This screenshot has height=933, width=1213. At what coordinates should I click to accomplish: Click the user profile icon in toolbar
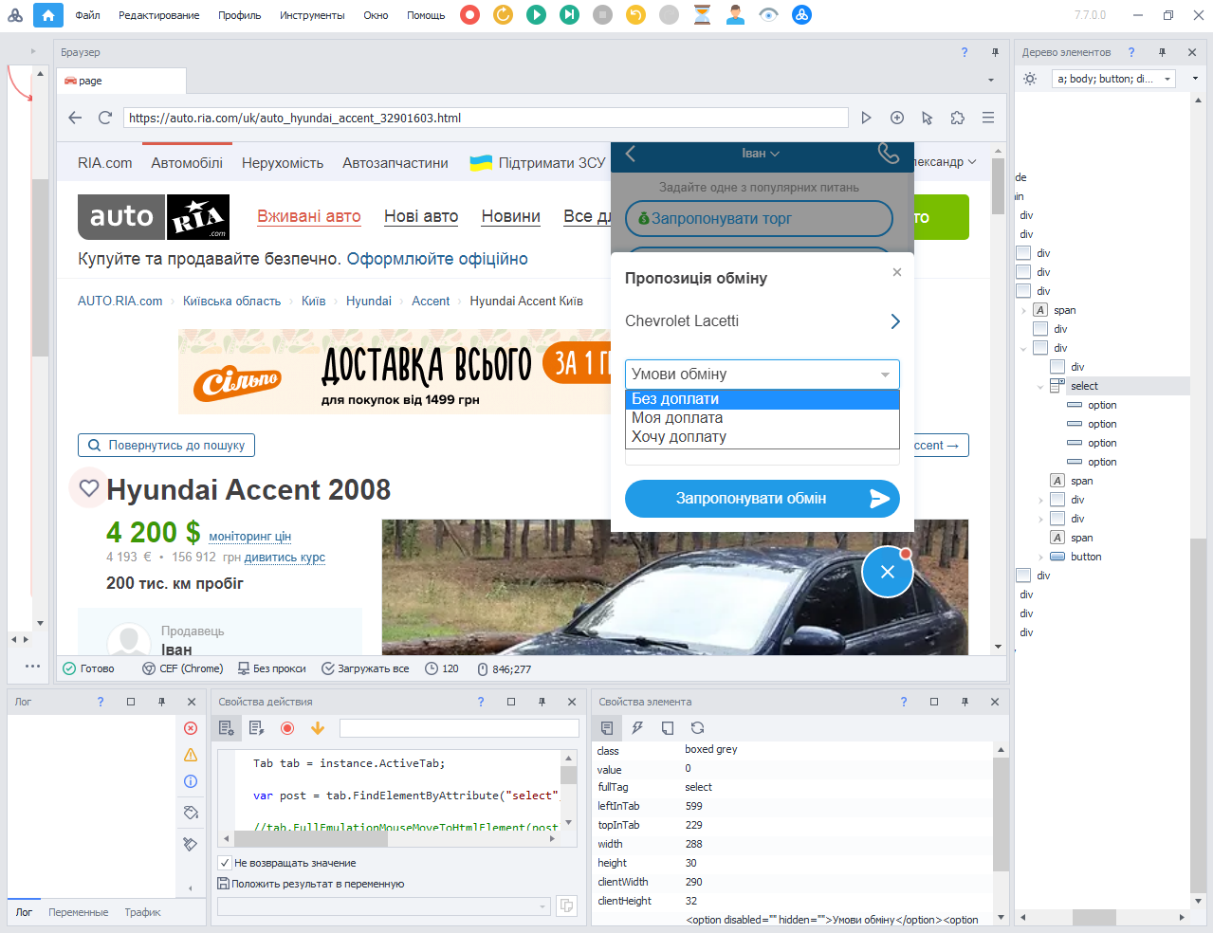click(735, 15)
